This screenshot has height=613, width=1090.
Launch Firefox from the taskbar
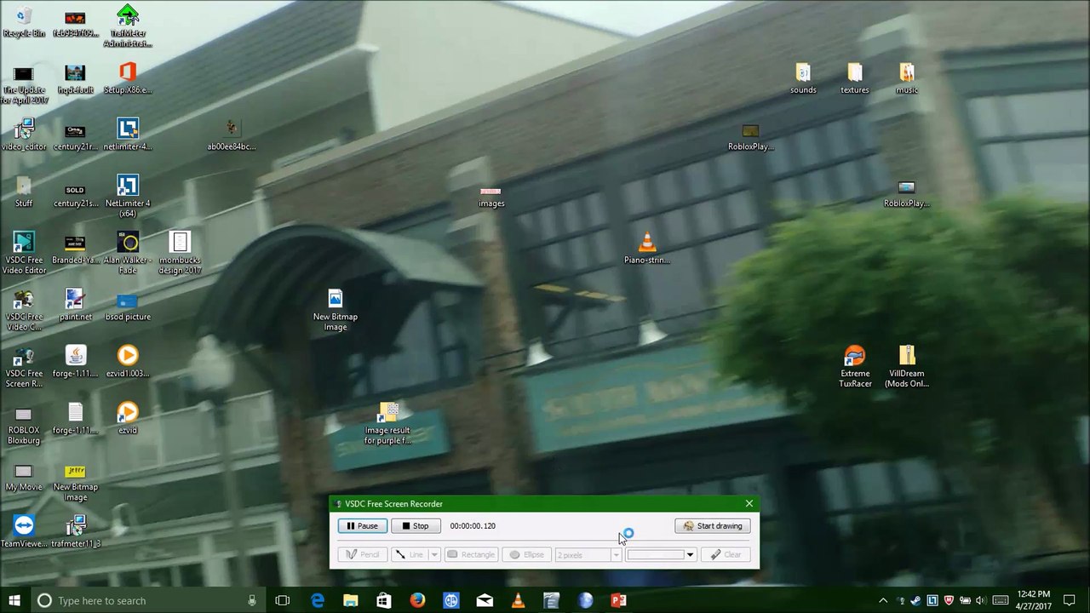coord(417,600)
